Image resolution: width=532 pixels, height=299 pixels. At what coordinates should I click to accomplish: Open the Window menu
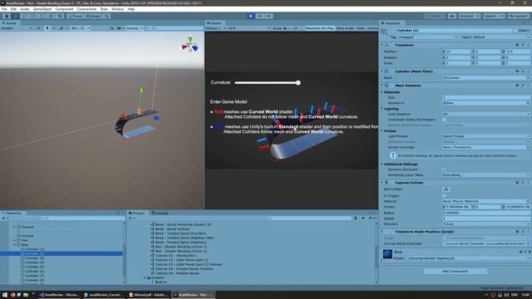tap(117, 9)
